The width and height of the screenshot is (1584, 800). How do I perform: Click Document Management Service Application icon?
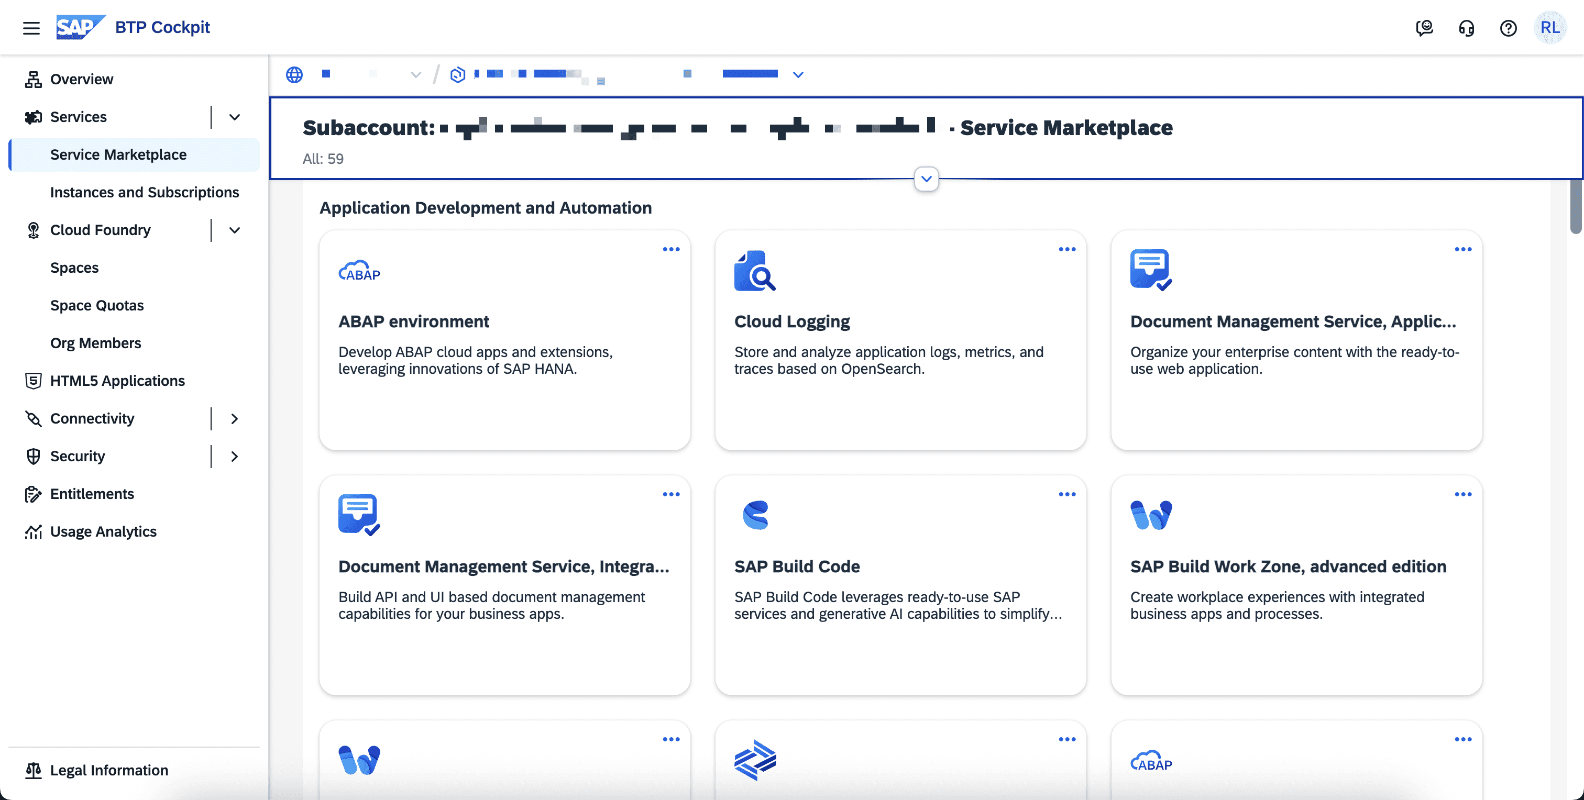point(1151,270)
